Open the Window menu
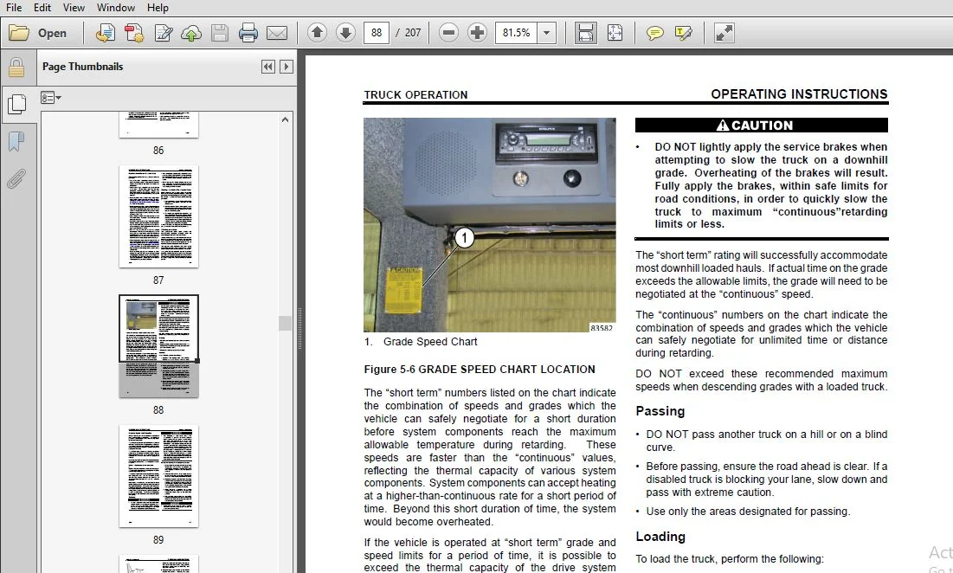This screenshot has height=573, width=953. click(115, 7)
